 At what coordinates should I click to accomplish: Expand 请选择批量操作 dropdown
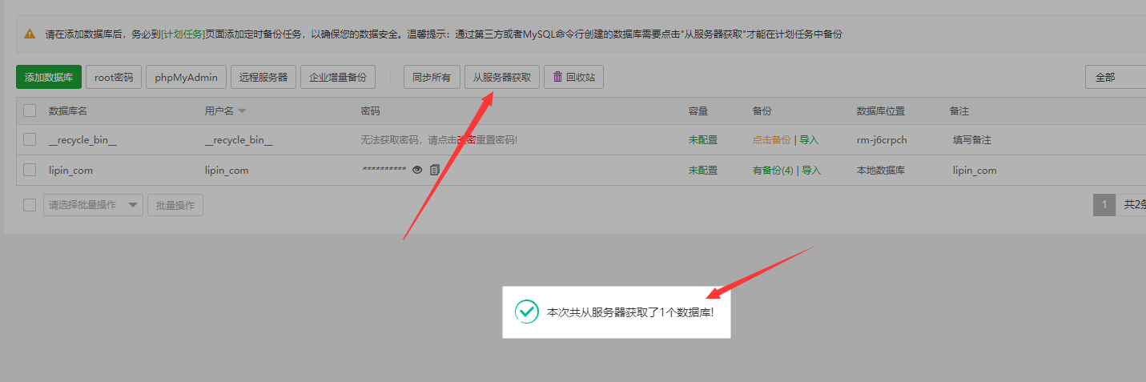click(x=93, y=205)
